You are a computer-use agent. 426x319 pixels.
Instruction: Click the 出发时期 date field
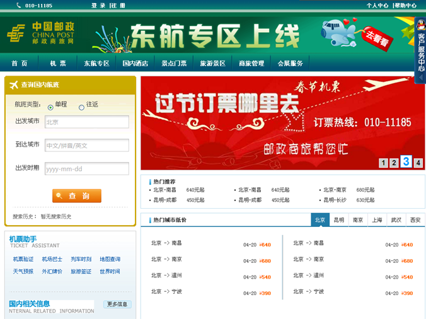(87, 169)
